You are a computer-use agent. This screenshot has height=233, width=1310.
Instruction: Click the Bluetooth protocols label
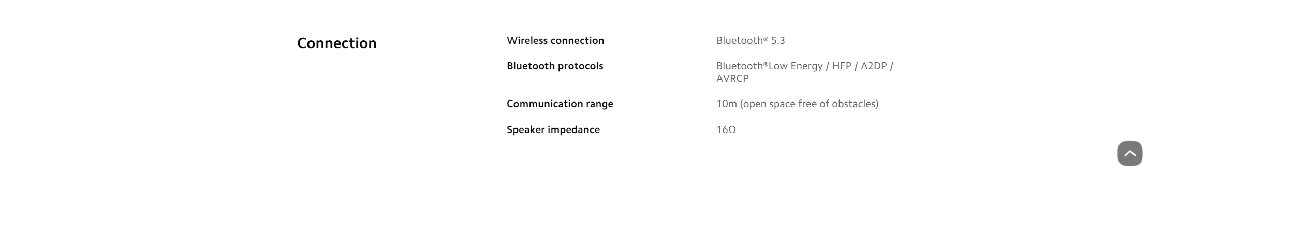click(x=554, y=66)
